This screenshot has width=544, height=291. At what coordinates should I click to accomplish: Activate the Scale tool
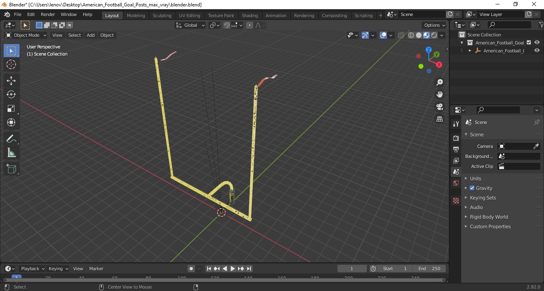tap(11, 108)
